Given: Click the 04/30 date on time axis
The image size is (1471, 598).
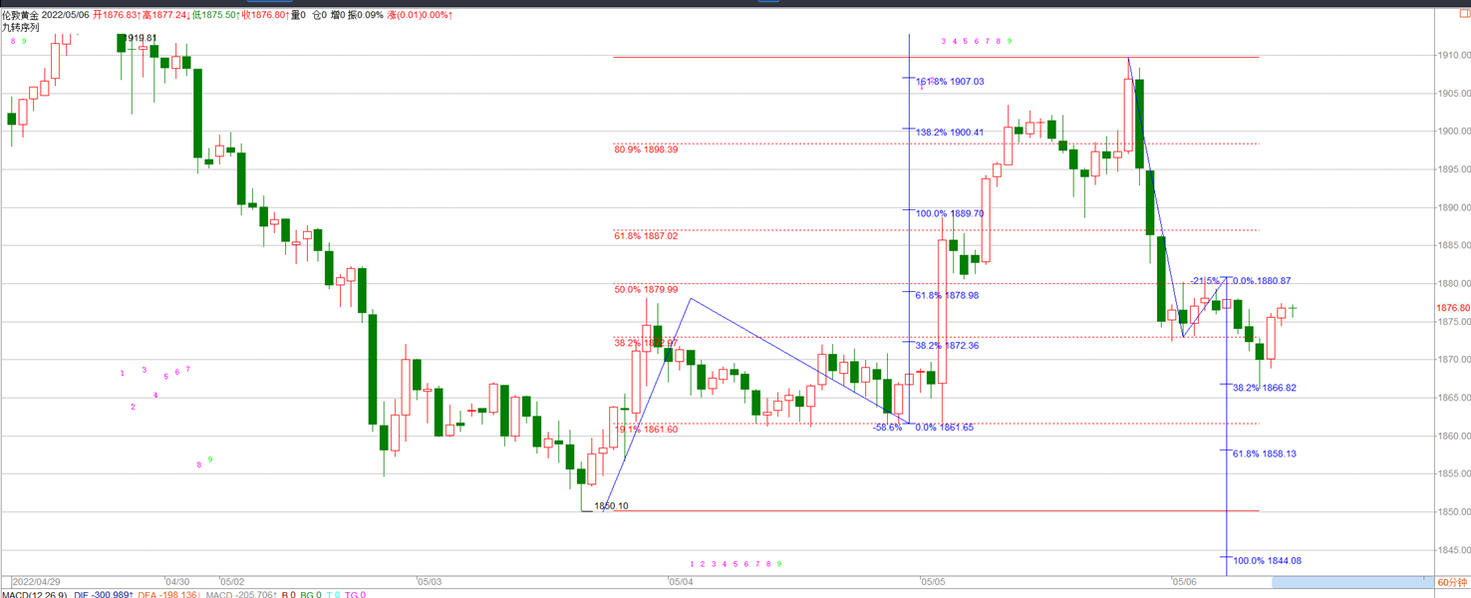Looking at the screenshot, I should pos(177,581).
